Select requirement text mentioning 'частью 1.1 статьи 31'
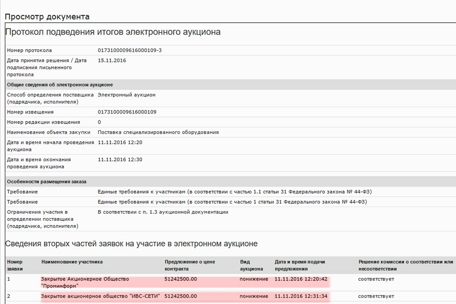This screenshot has width=456, height=304. (x=235, y=192)
